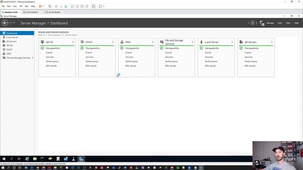This screenshot has height=170, width=303.
Task: Open the VMware File menu
Action: coord(3,6)
